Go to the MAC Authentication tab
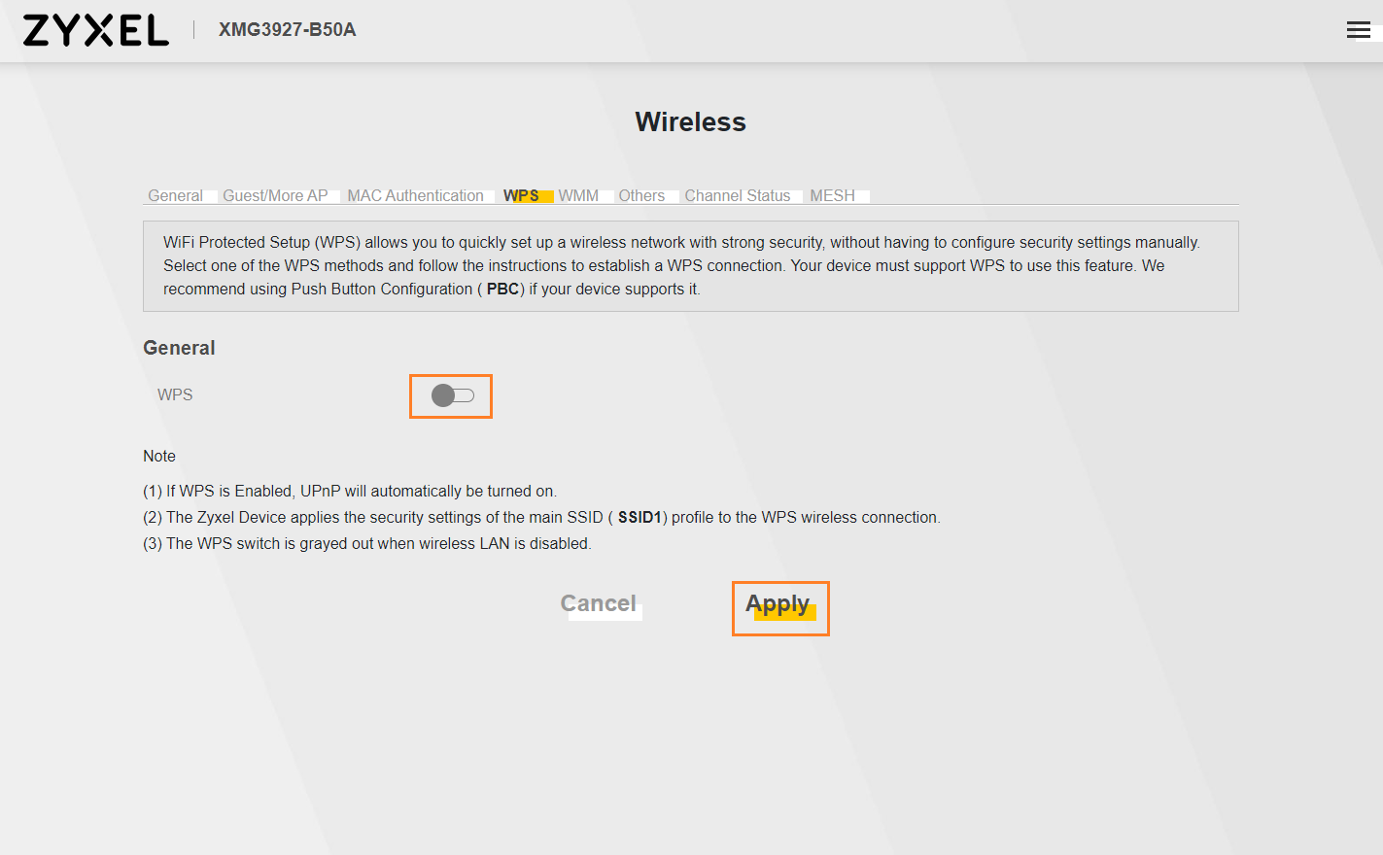 (415, 195)
